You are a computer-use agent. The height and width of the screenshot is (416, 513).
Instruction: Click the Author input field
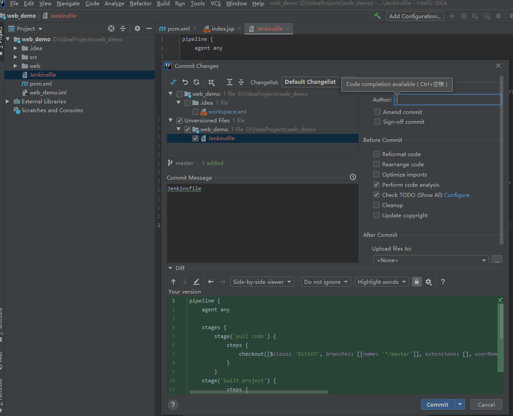tap(448, 99)
